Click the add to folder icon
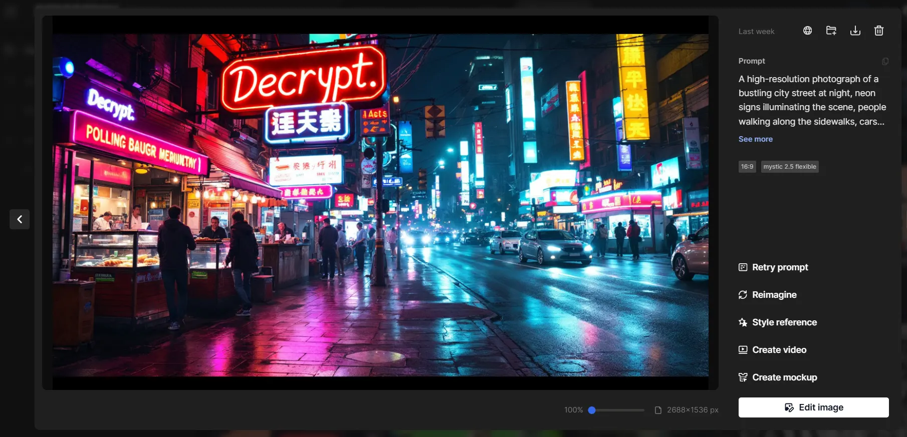 click(831, 31)
